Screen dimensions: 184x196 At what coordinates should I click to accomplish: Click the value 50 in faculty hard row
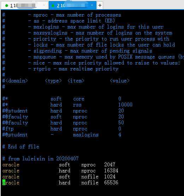(121, 123)
